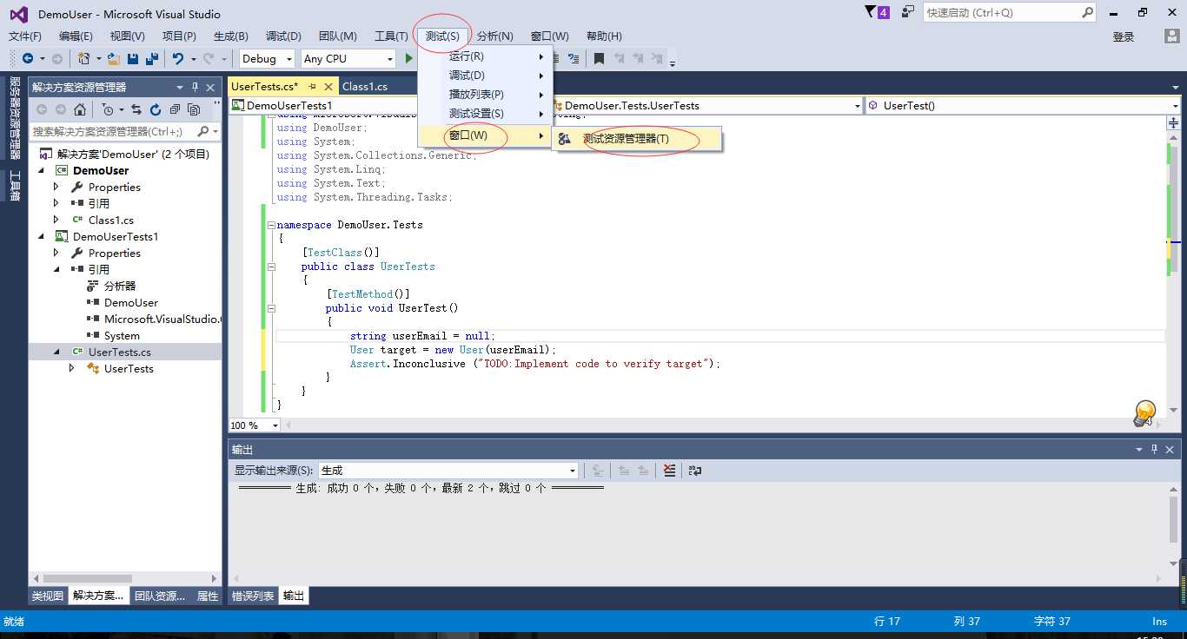Open the 100 % zoom level dropdown
The width and height of the screenshot is (1187, 639).
(255, 425)
